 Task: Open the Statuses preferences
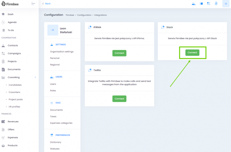(55, 149)
